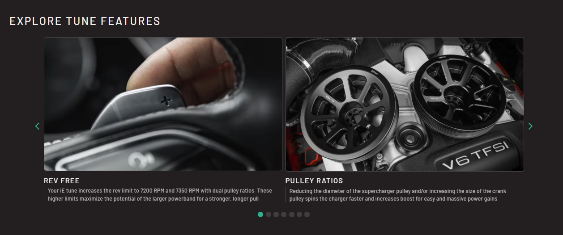Click the REV FREE heading
563x235 pixels.
click(62, 181)
